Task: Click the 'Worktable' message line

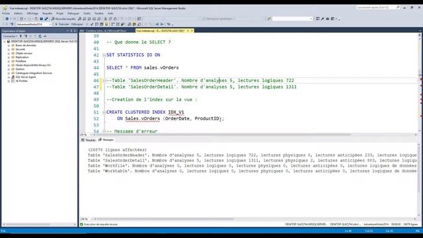Action: pyautogui.click(x=252, y=171)
